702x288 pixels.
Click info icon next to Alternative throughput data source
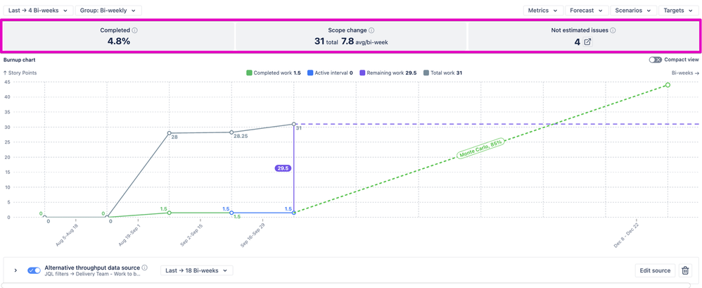[x=145, y=268]
